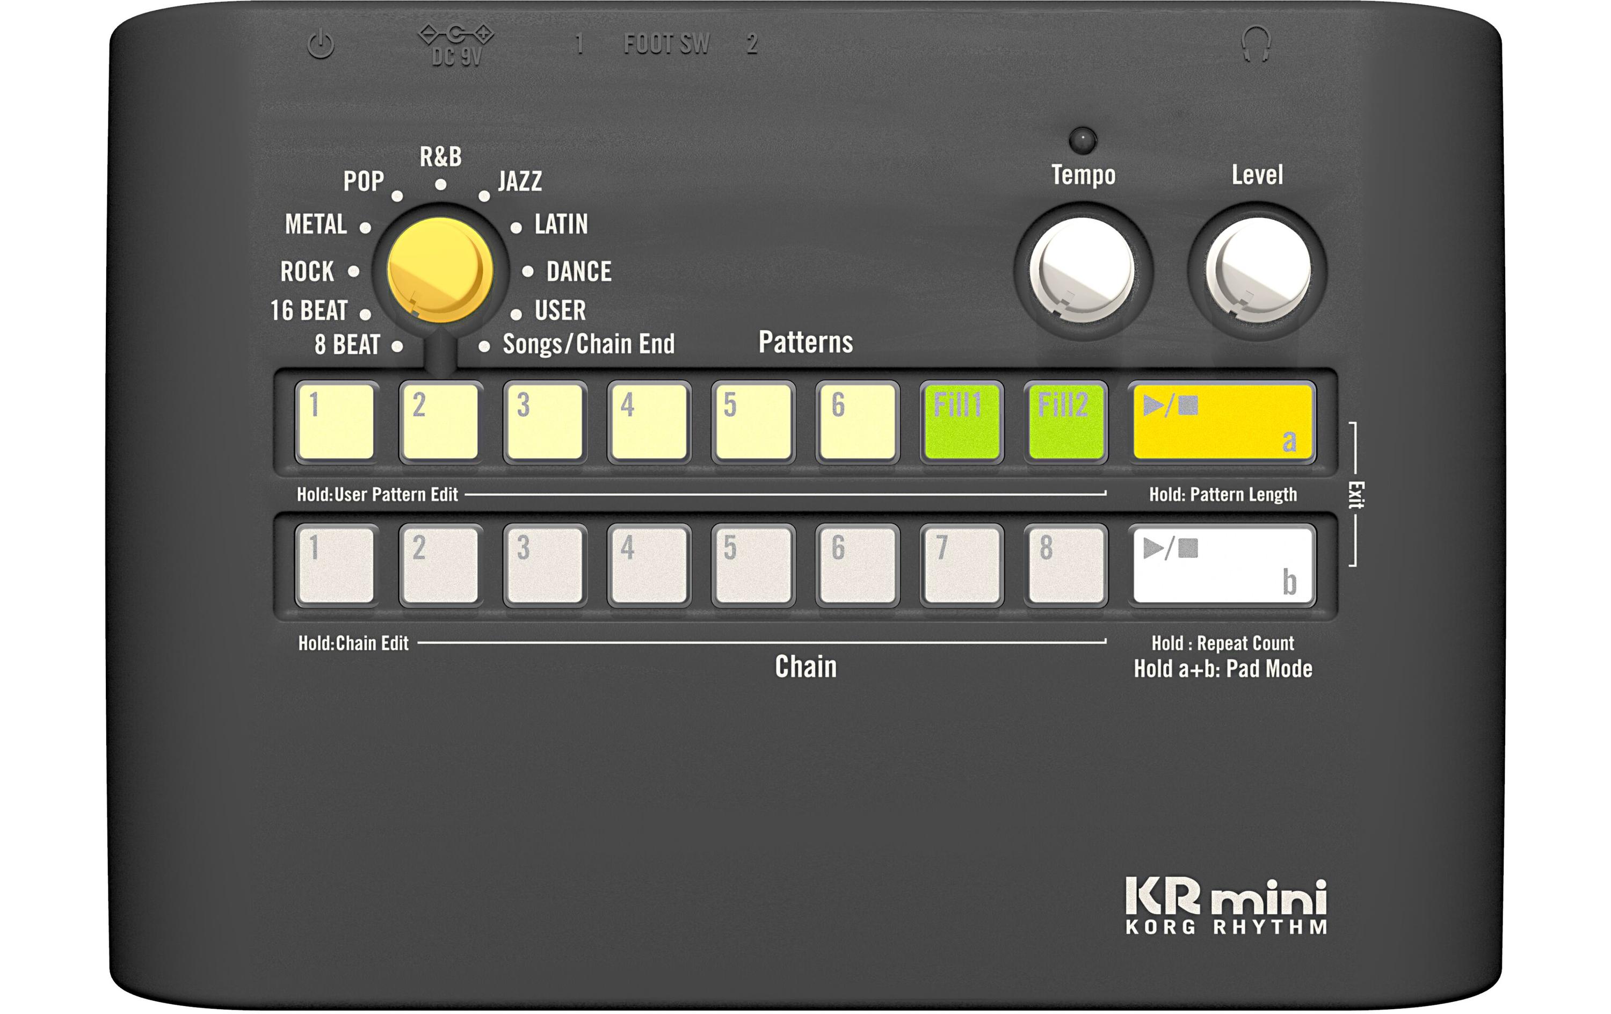Viewport: 1611px width, 1014px height.
Task: Select the JAZZ genre dot
Action: (x=484, y=197)
